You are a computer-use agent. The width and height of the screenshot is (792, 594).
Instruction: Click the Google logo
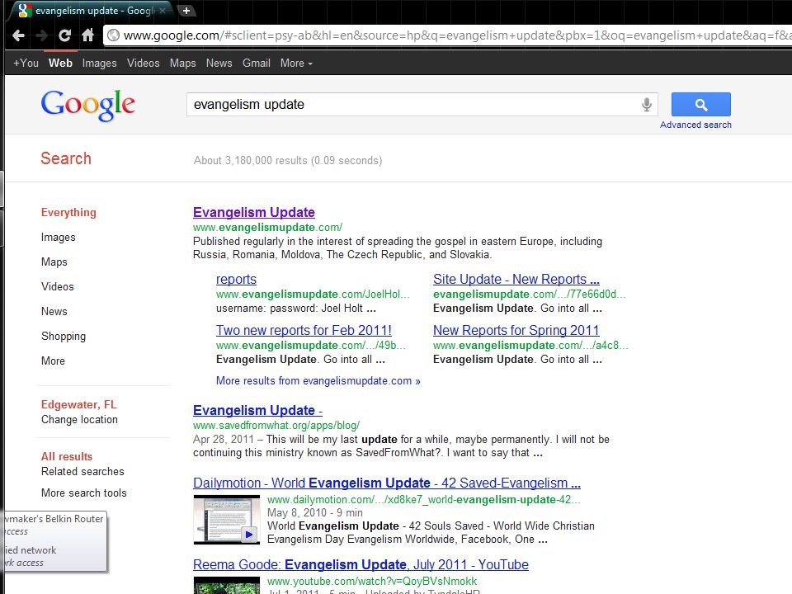(x=88, y=105)
